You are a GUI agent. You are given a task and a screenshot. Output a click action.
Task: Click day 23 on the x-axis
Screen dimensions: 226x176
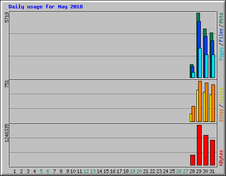pyautogui.click(x=159, y=171)
